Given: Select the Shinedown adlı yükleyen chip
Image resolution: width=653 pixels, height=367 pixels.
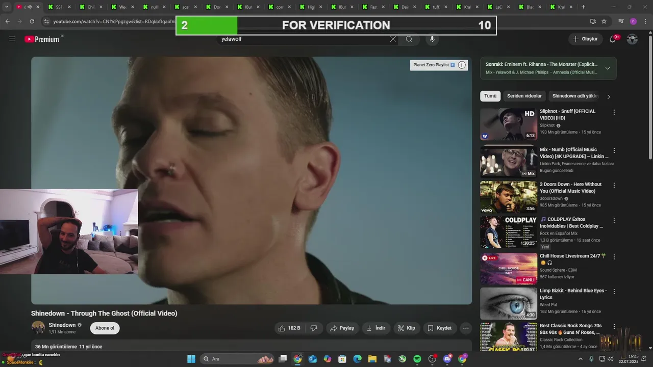Looking at the screenshot, I should (575, 96).
